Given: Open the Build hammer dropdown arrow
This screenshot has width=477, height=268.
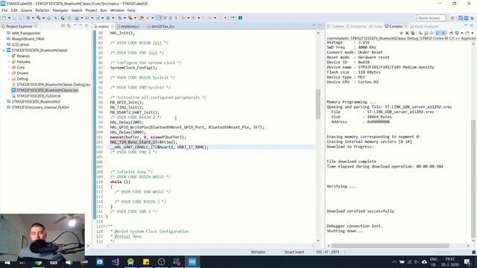Looking at the screenshot, I should 43,18.
